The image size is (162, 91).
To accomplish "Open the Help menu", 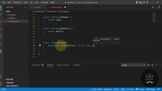I will [52, 2].
